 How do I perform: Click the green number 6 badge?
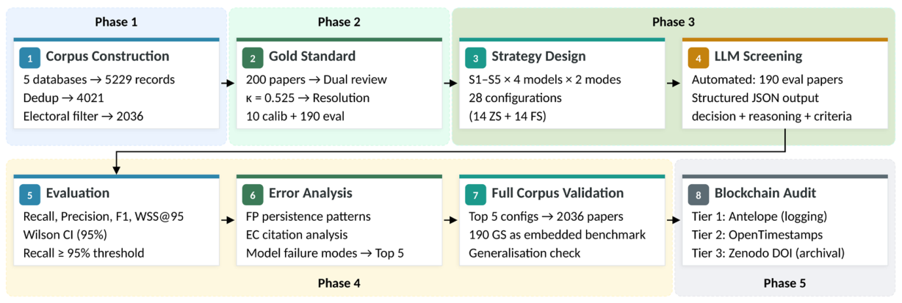pyautogui.click(x=253, y=194)
